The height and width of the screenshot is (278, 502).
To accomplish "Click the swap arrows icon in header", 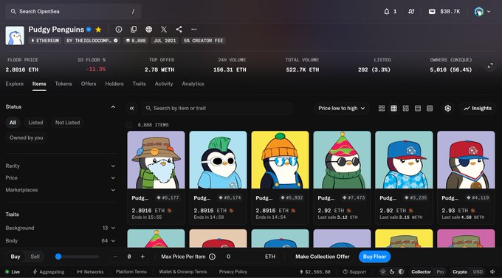I will click(x=411, y=12).
